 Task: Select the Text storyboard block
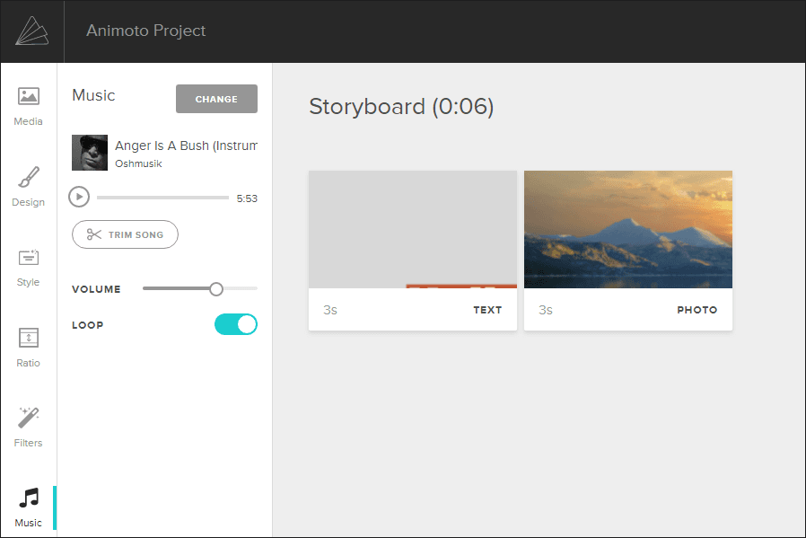pos(413,251)
